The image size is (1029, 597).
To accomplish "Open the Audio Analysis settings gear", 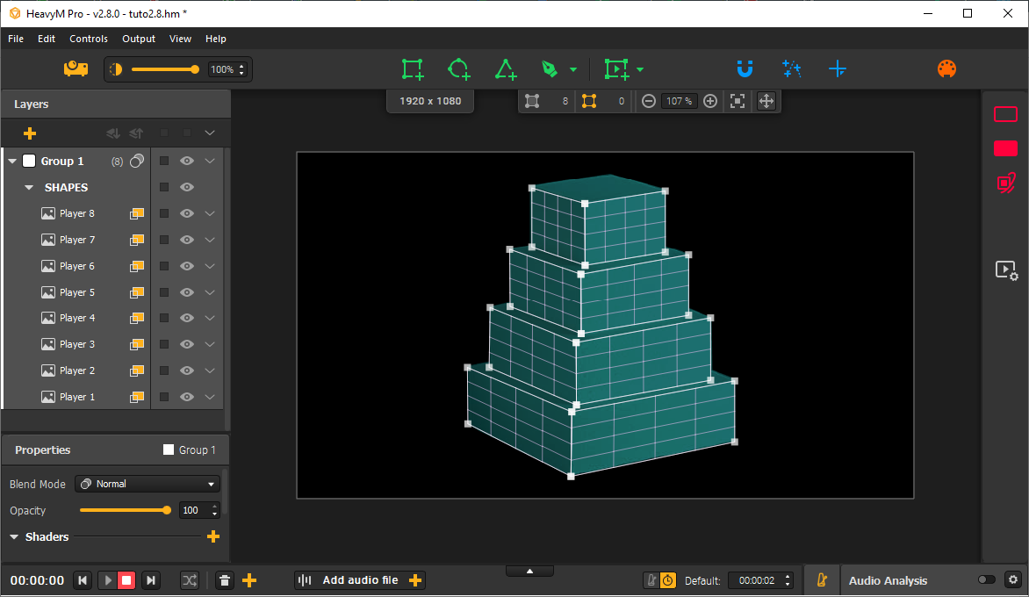I will pyautogui.click(x=1012, y=580).
